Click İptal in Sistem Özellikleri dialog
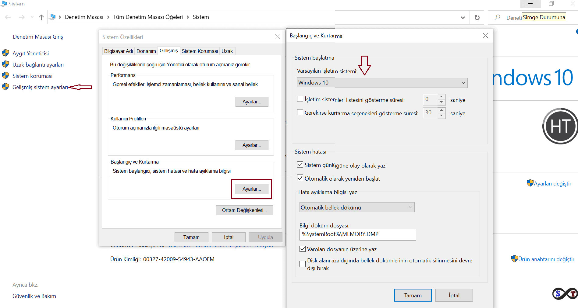This screenshot has width=578, height=308. click(x=229, y=237)
